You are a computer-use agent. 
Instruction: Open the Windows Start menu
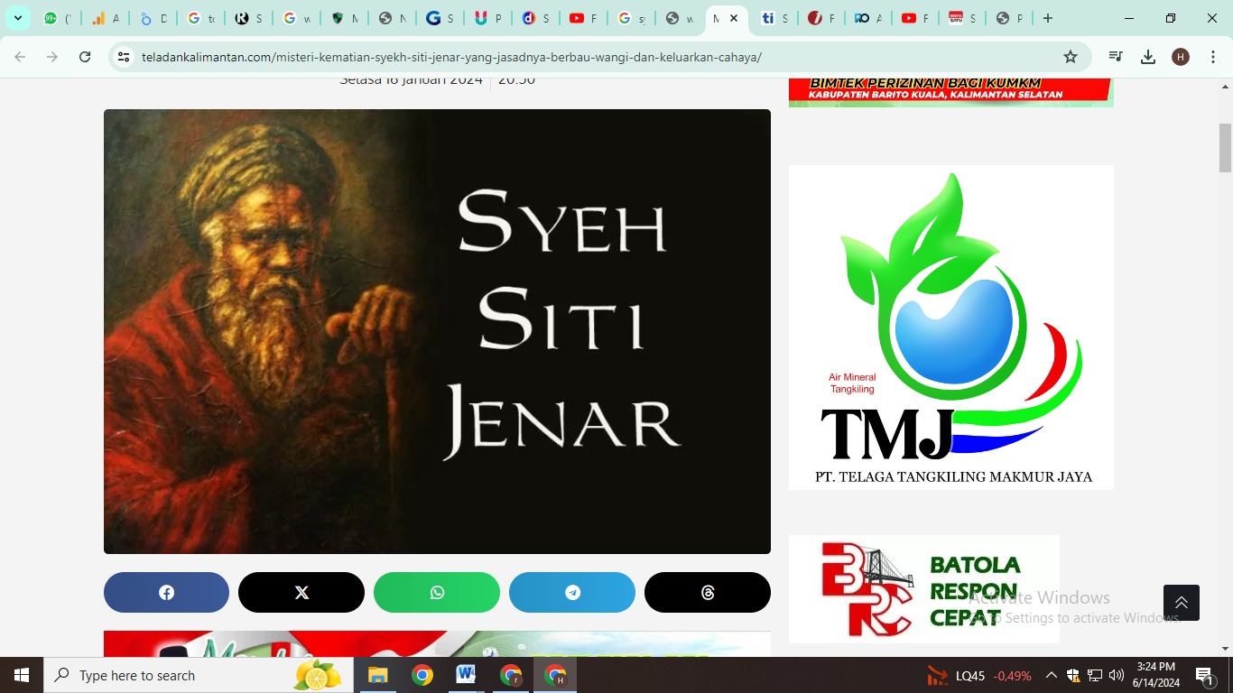(22, 675)
